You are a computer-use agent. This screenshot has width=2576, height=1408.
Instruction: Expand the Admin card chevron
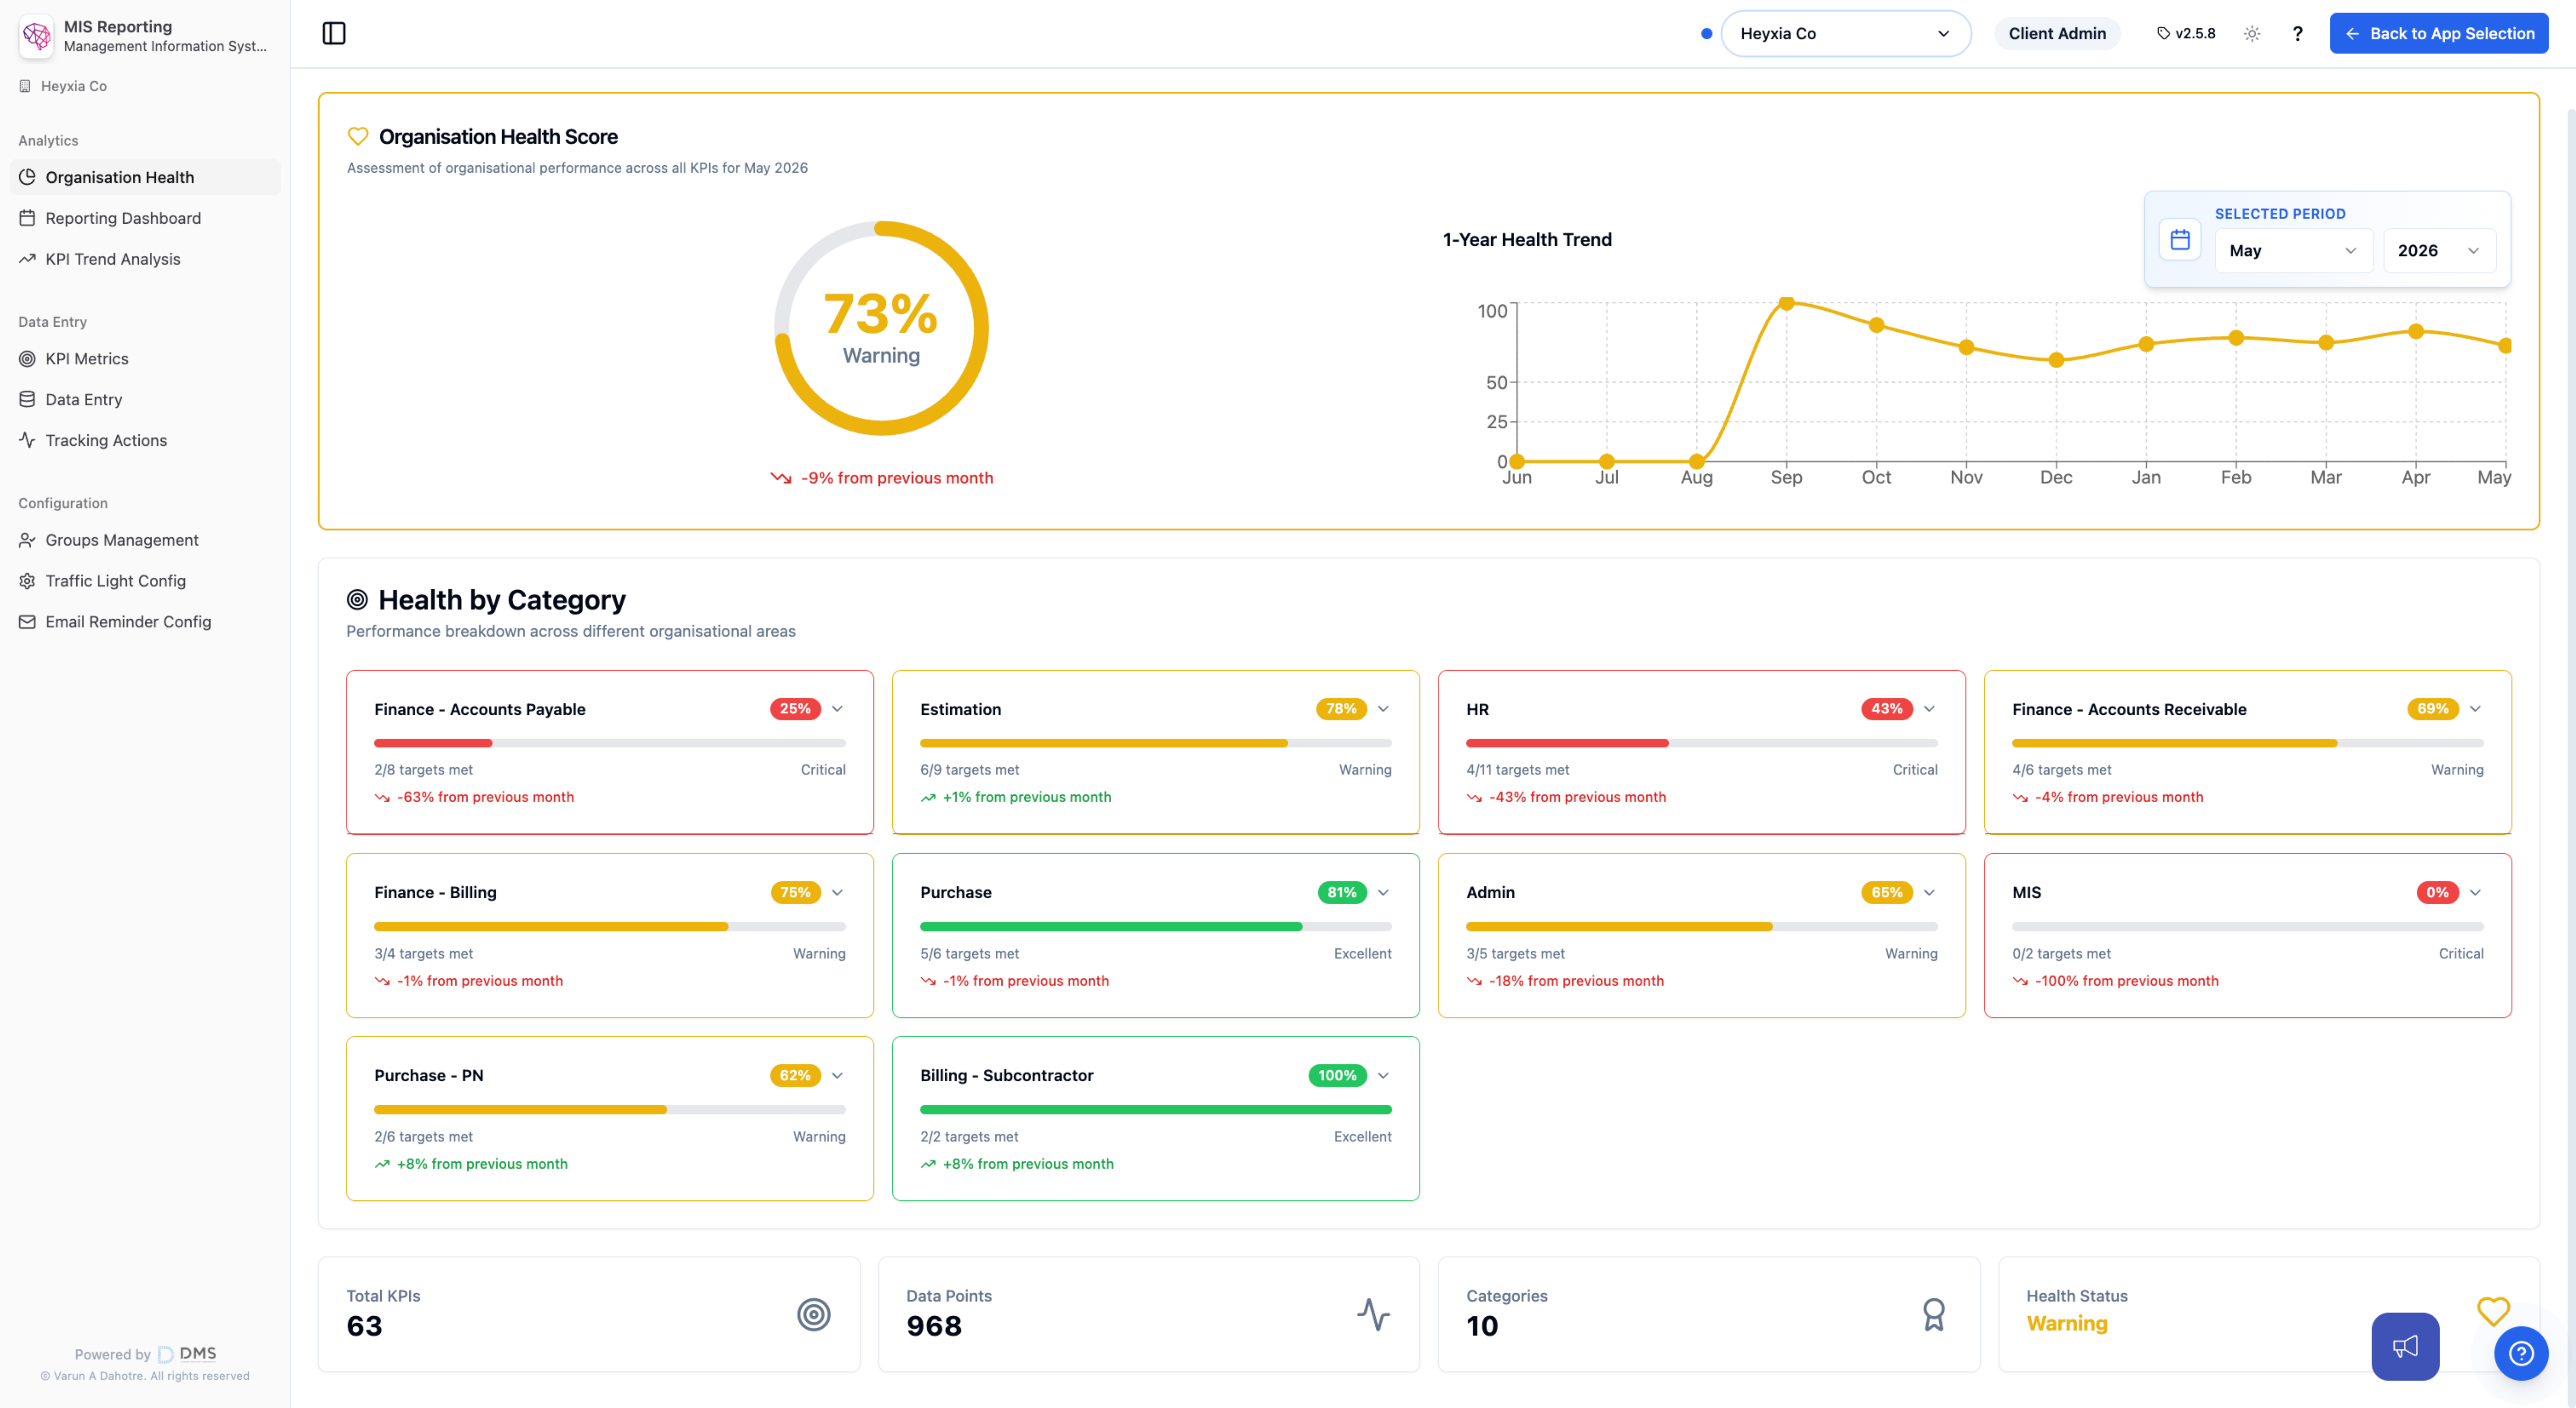[x=1929, y=892]
